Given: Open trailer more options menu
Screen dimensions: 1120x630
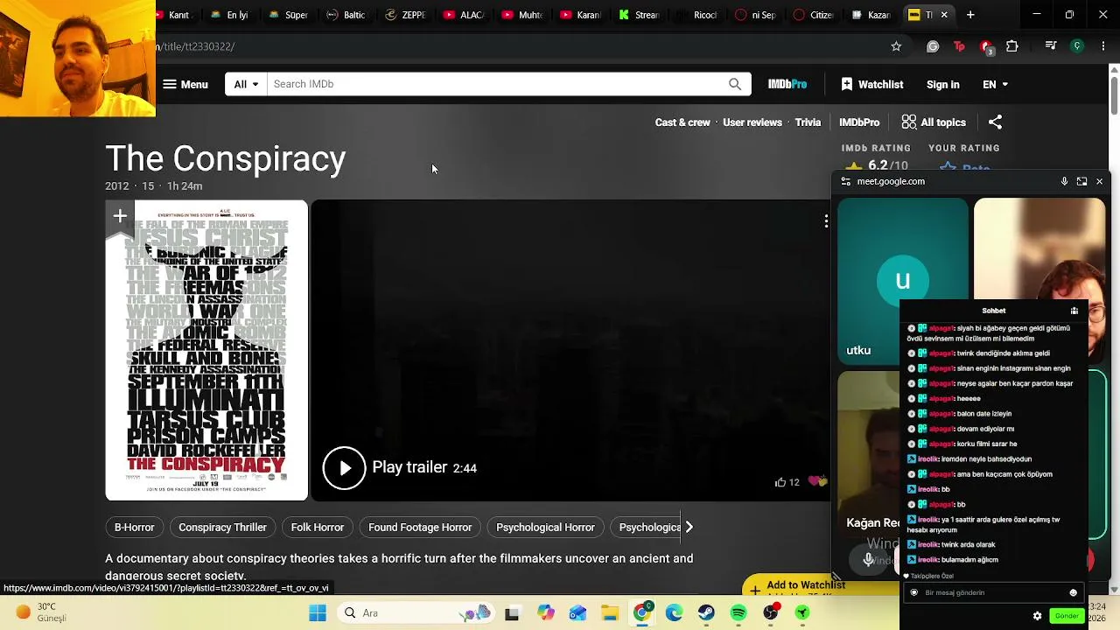Looking at the screenshot, I should coord(826,221).
